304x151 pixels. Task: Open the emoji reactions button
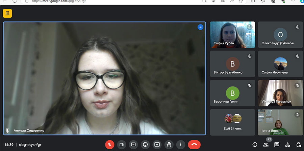pyautogui.click(x=145, y=145)
